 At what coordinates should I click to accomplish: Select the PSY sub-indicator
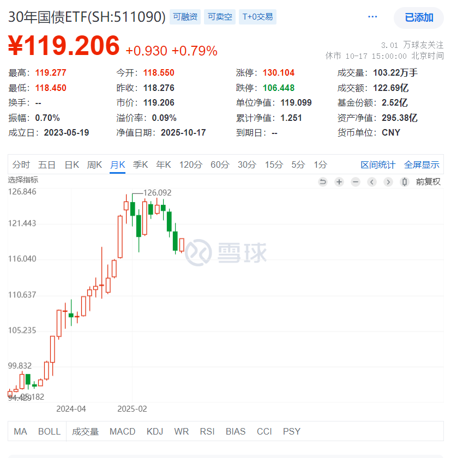point(292,431)
